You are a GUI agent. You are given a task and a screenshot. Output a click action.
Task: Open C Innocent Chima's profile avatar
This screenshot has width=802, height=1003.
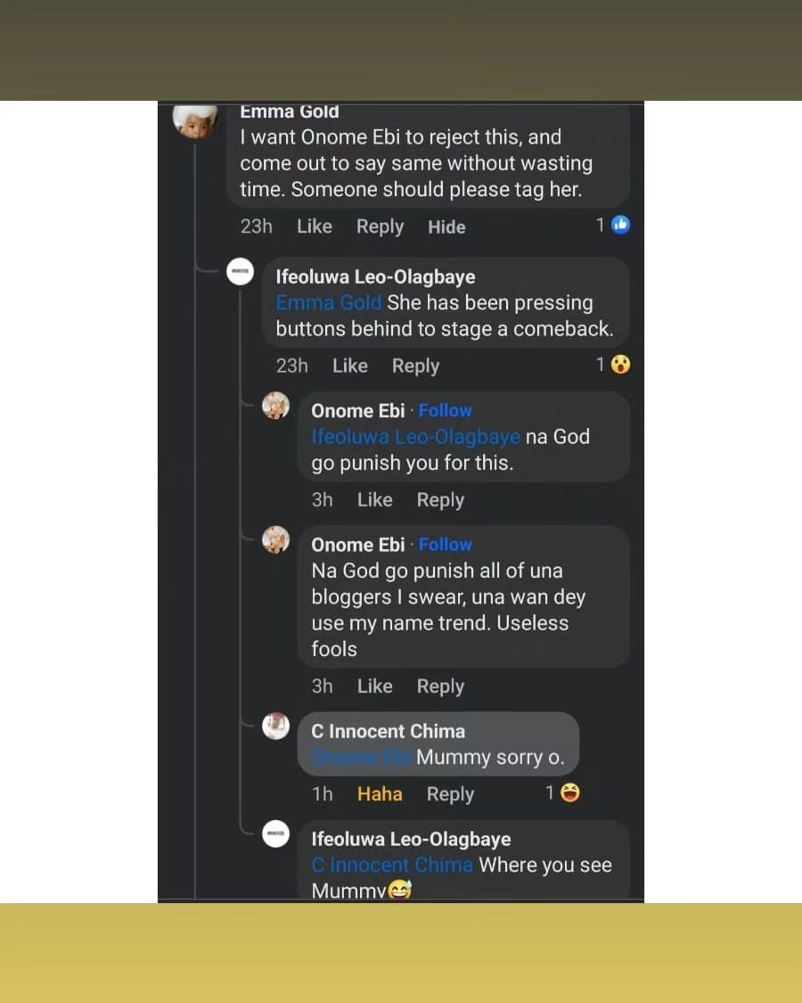pyautogui.click(x=275, y=726)
